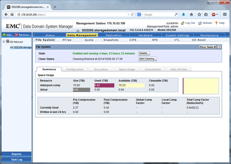The height and width of the screenshot is (164, 231).
Task: Click the Log Out link
Action: [x=190, y=23]
